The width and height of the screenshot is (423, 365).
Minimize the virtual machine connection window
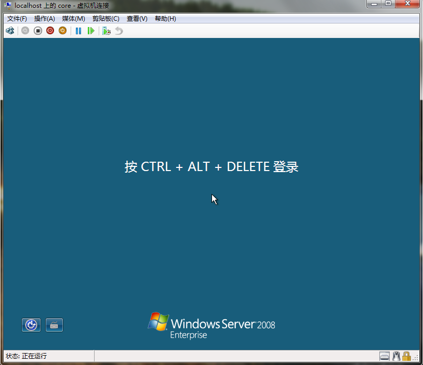coord(374,4)
